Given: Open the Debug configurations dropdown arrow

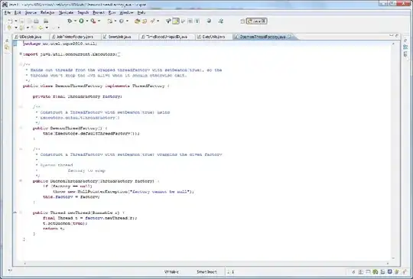Looking at the screenshot, I should point(75,21).
